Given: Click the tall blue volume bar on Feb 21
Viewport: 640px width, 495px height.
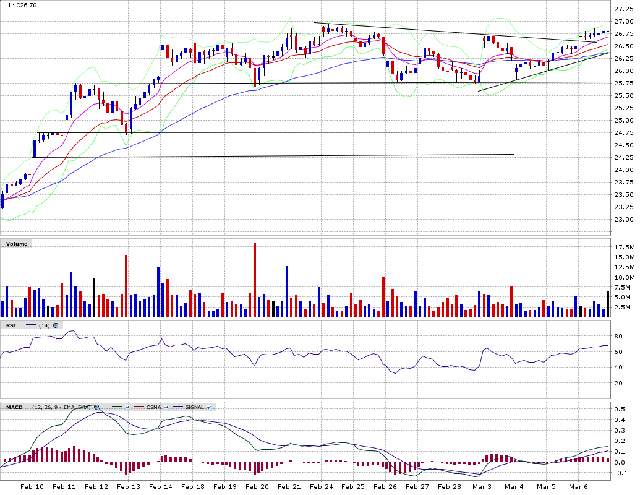Looking at the screenshot, I should click(x=287, y=291).
